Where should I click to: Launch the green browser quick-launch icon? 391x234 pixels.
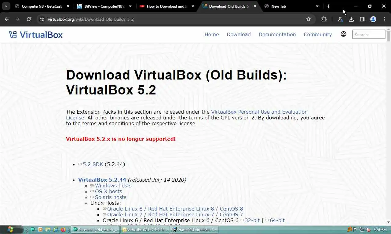coord(33,229)
